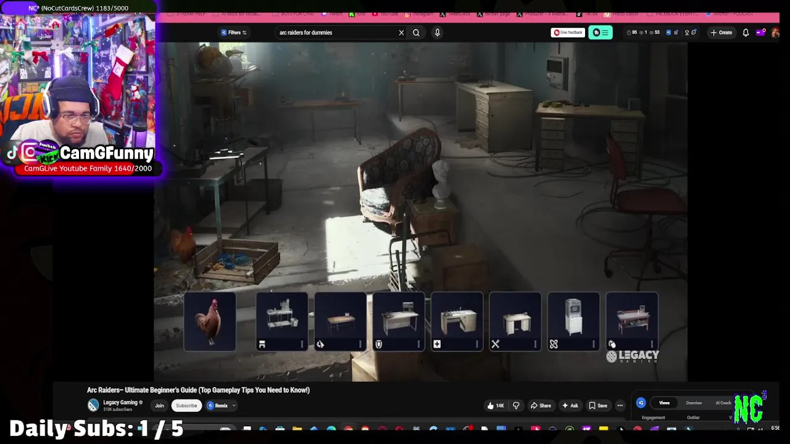Select the refiner card with white machine
790x444 pixels.
[x=573, y=322]
